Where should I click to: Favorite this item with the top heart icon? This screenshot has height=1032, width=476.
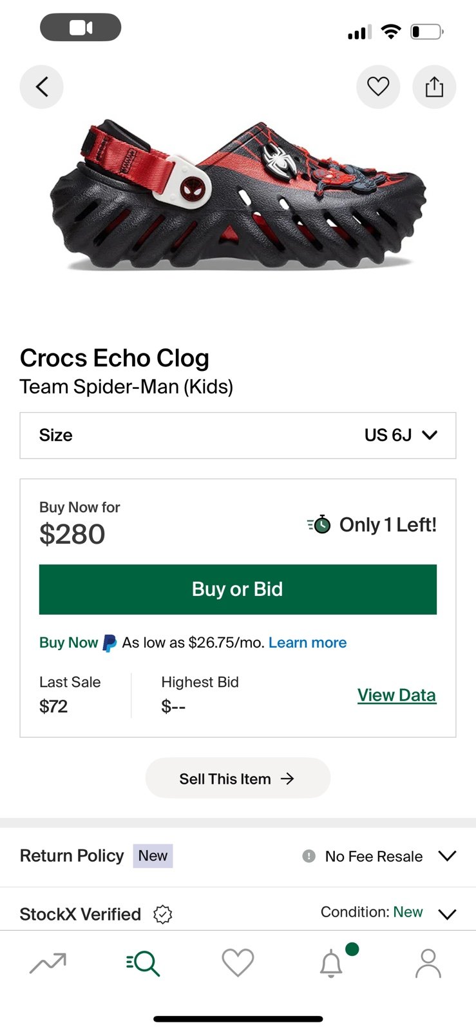pos(378,86)
